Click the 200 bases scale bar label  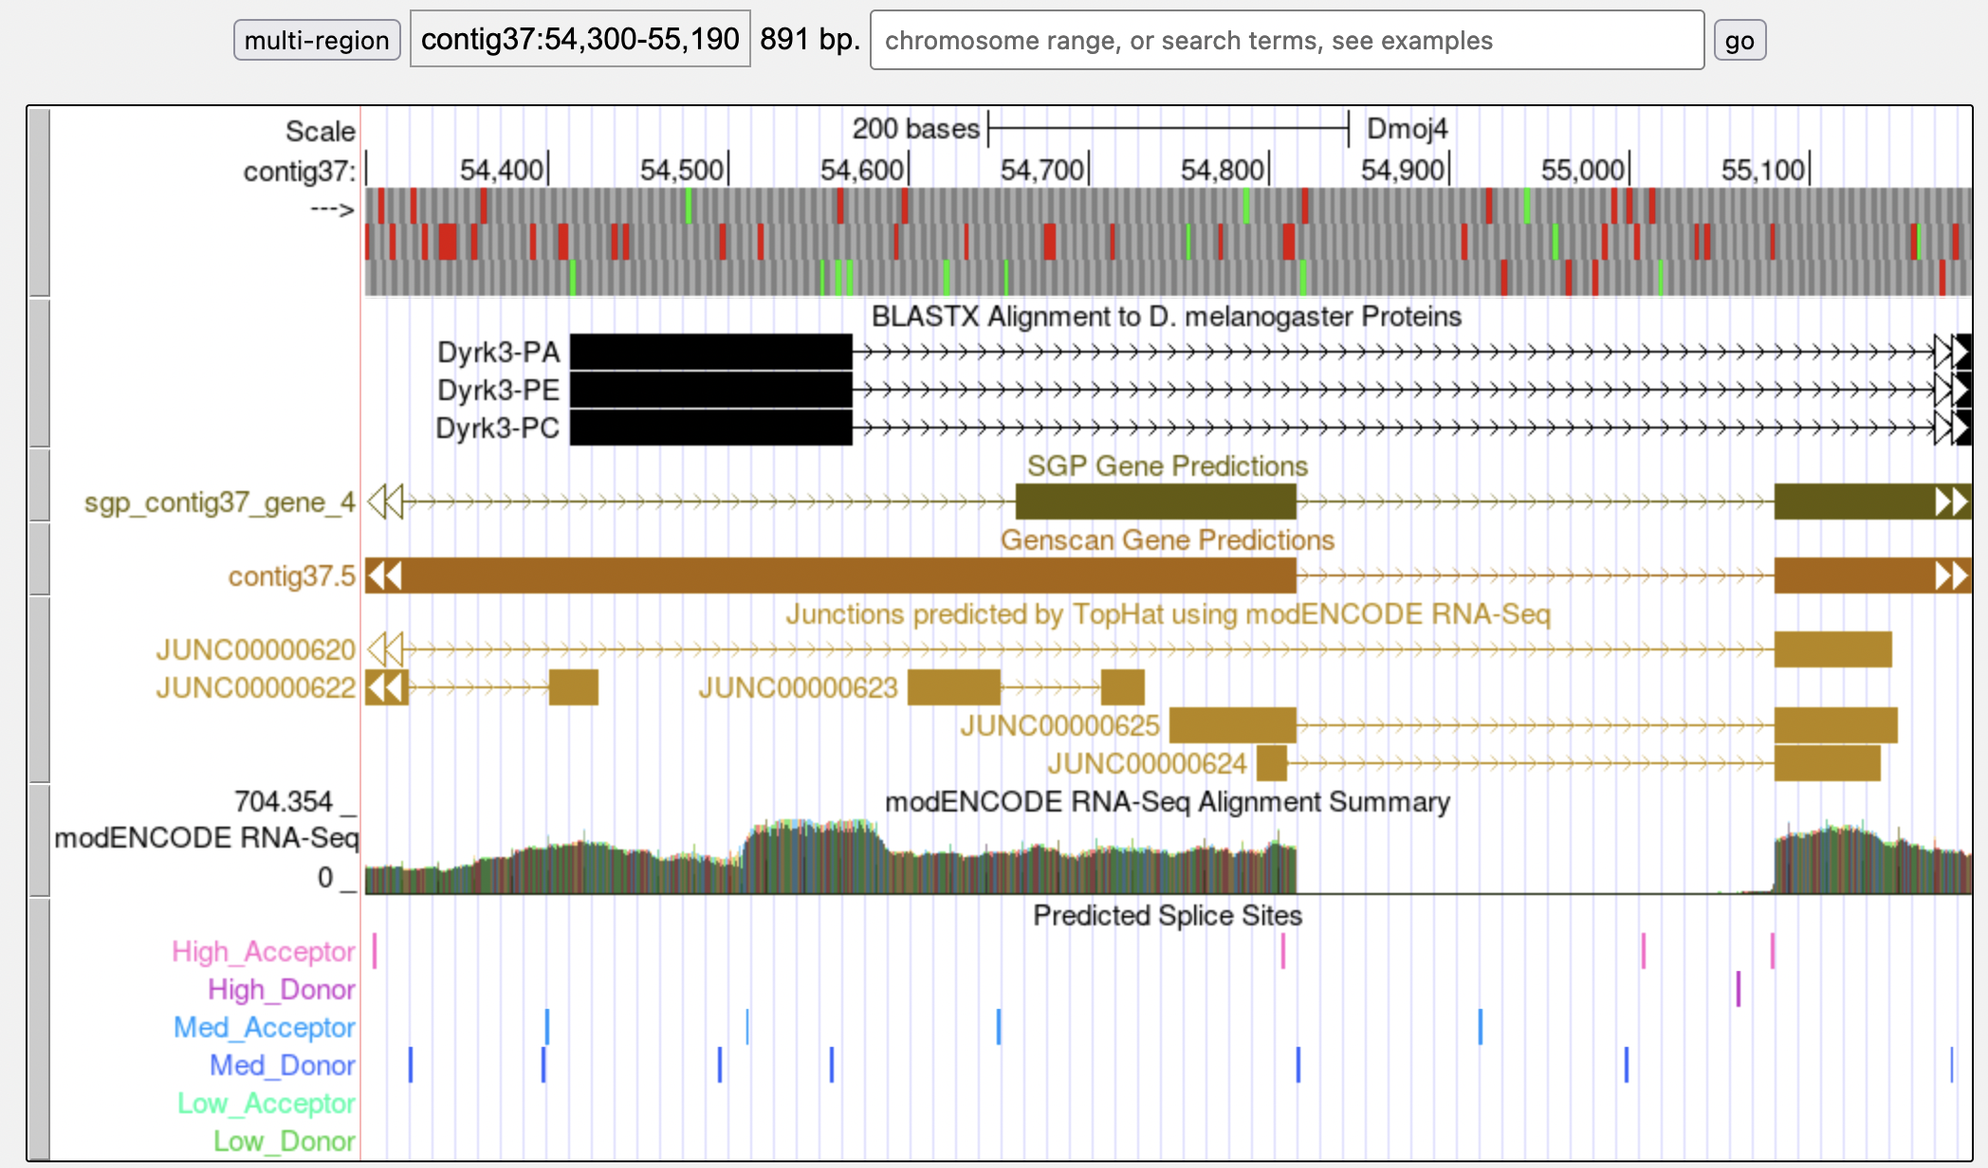click(915, 129)
